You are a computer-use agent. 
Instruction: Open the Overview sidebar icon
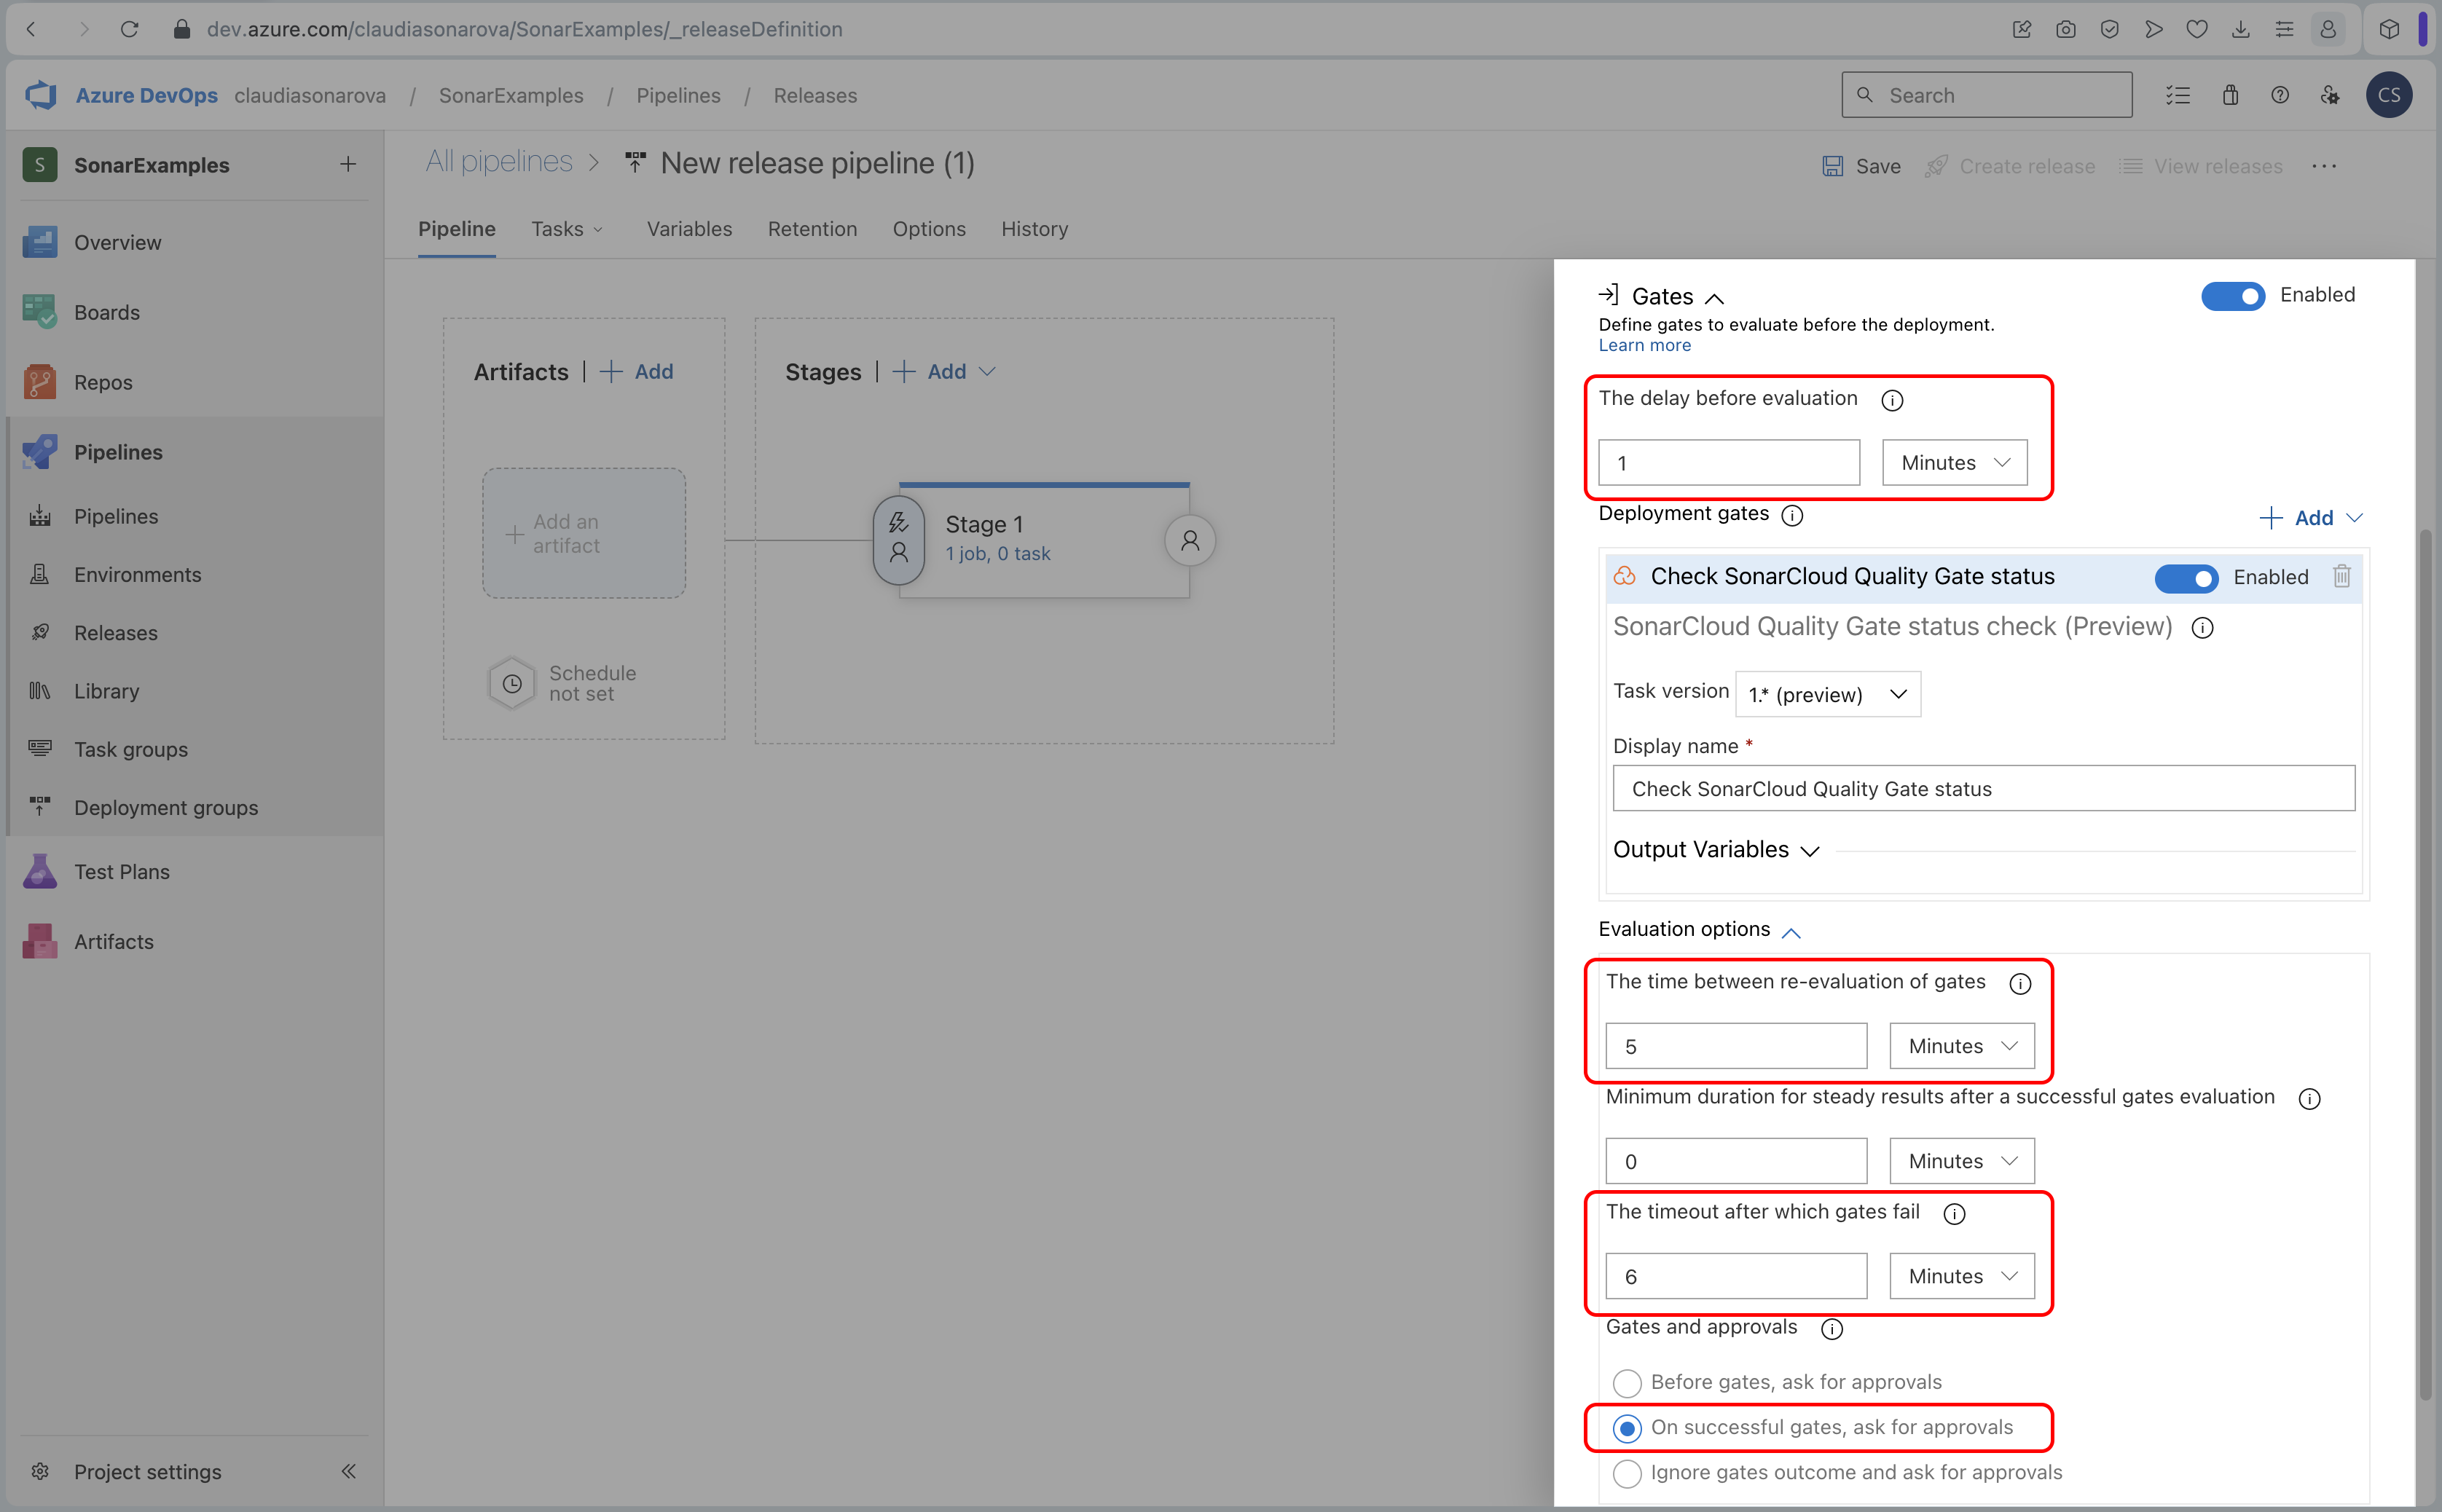40,242
